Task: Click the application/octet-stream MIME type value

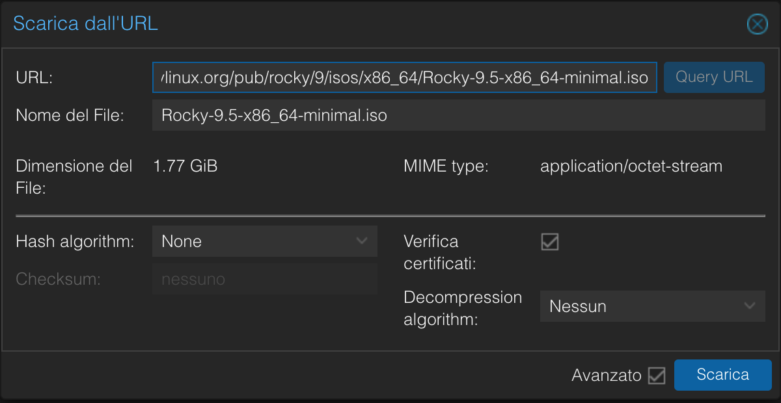Action: click(x=631, y=166)
